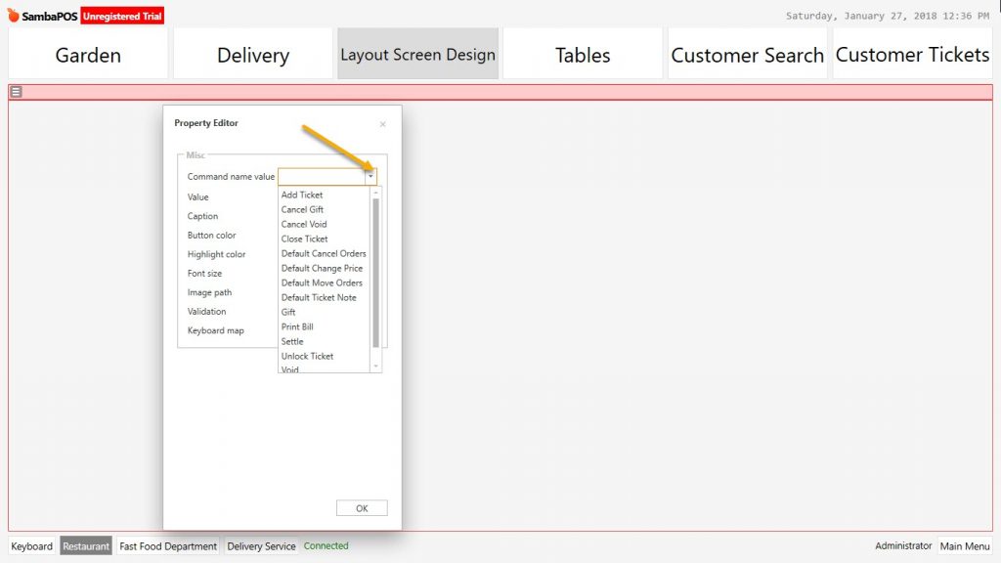The height and width of the screenshot is (563, 1001).
Task: Choose Default Change Price command
Action: pos(322,268)
